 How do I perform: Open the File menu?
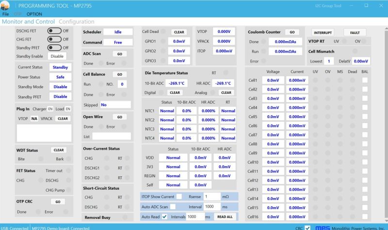pos(5,14)
